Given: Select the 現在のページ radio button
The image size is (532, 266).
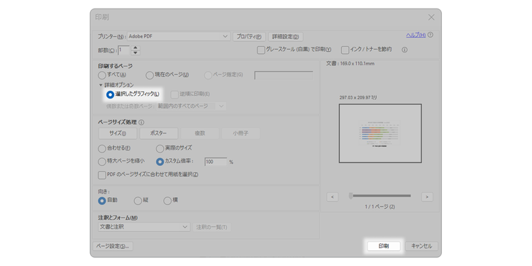Looking at the screenshot, I should pos(150,75).
